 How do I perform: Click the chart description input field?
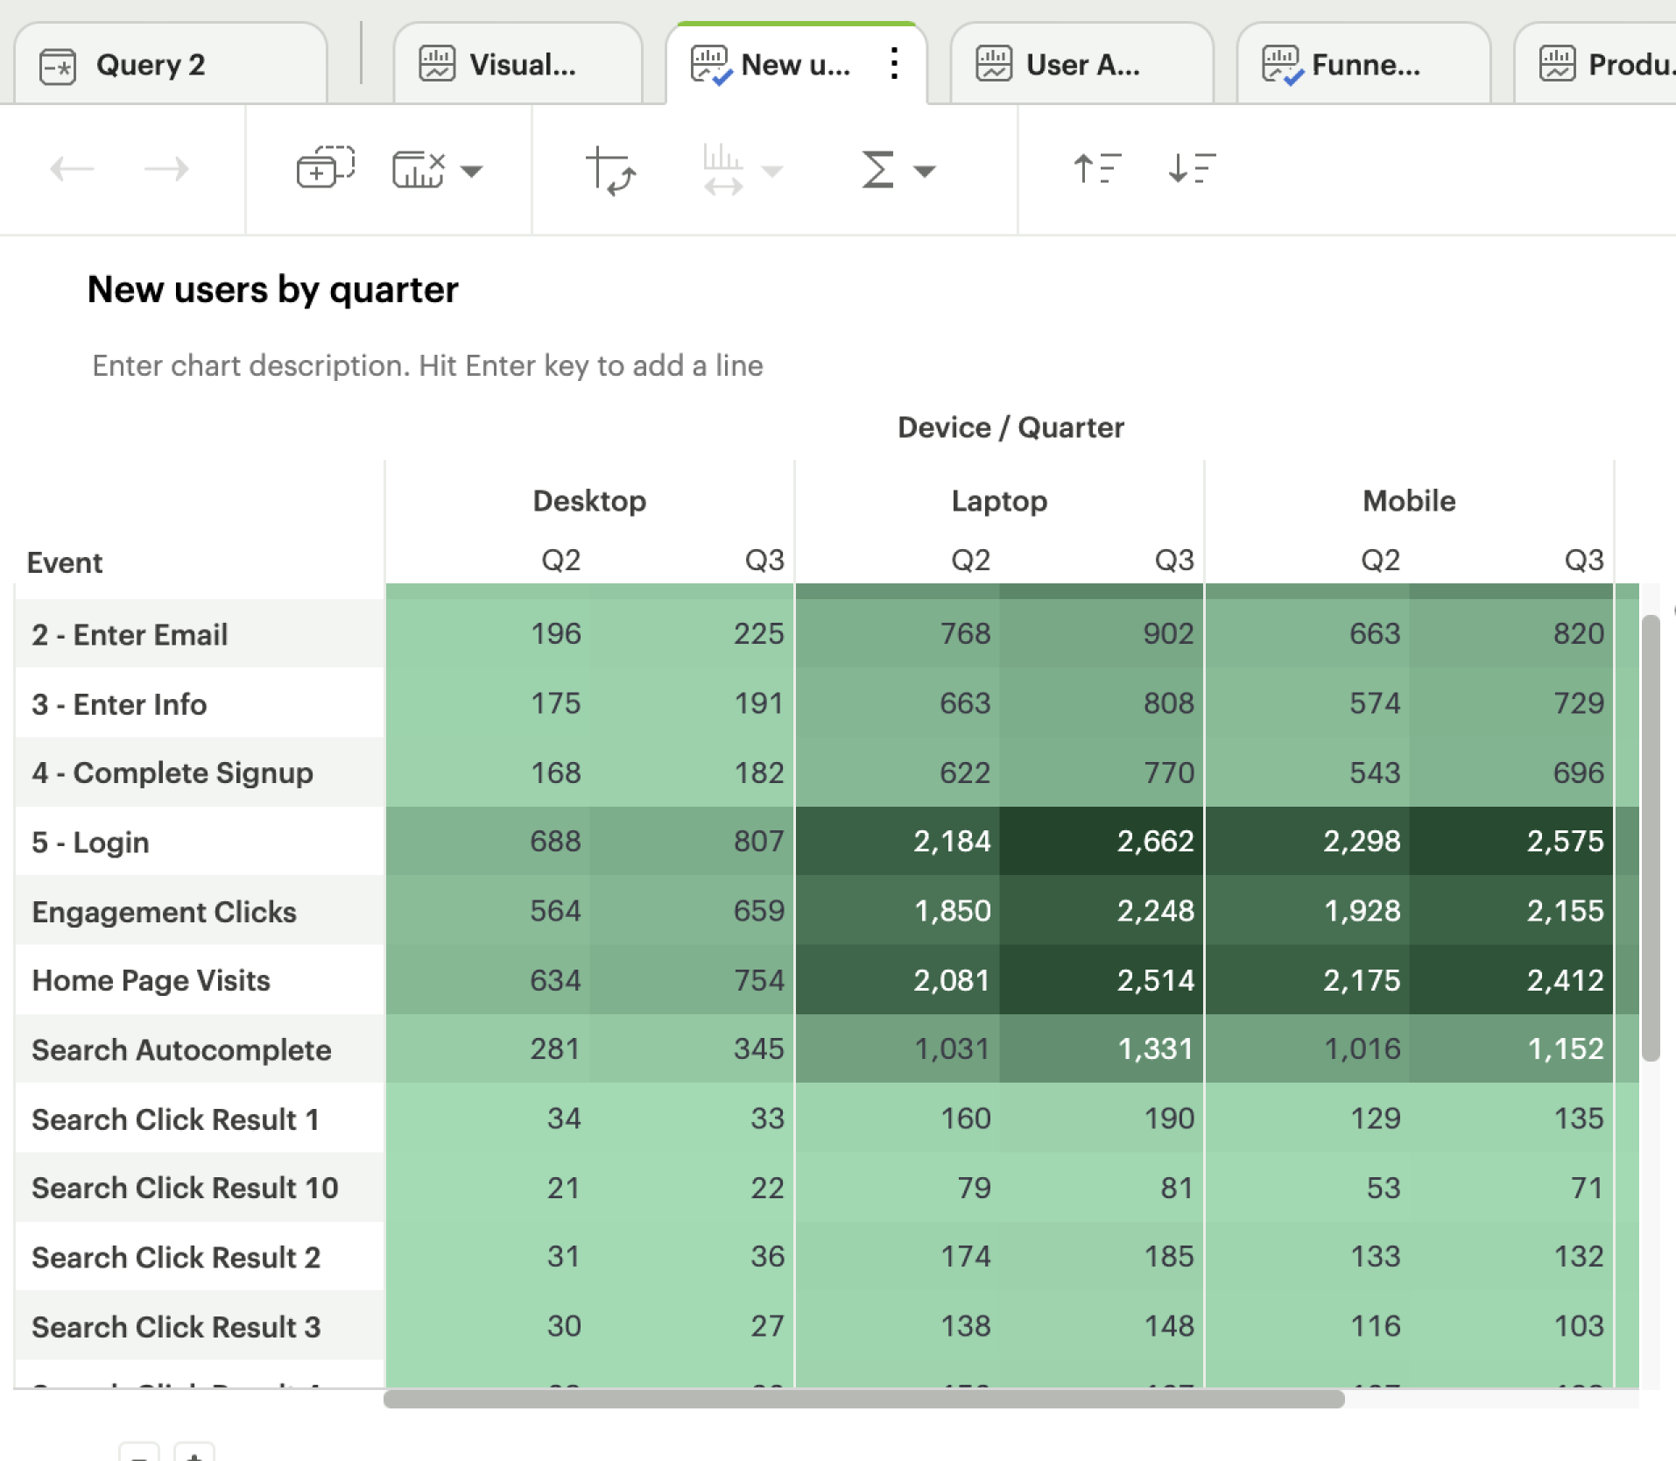(x=427, y=365)
